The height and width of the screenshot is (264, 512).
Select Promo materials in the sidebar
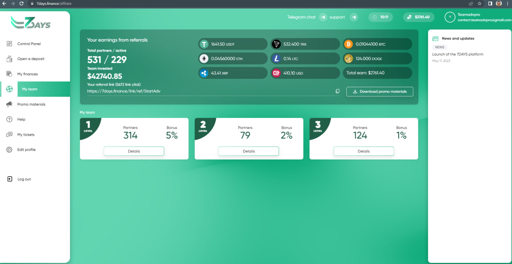coord(31,104)
